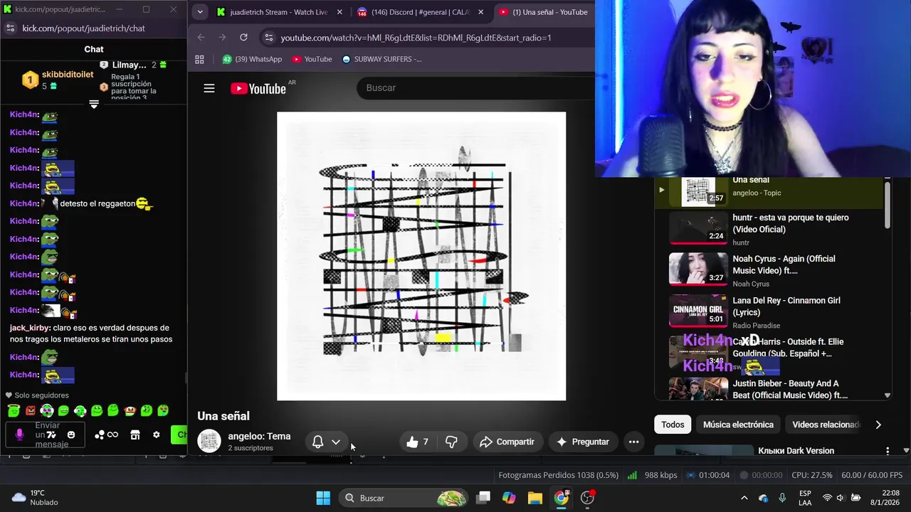Viewport: 911px width, 512px height.
Task: Click the YouTube search box
Action: [x=475, y=87]
